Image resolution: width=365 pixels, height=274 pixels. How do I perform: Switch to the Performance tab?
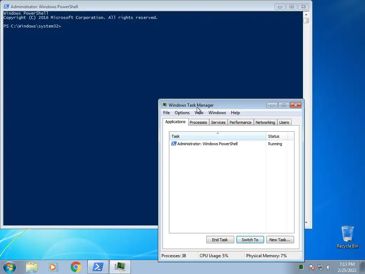tap(240, 122)
